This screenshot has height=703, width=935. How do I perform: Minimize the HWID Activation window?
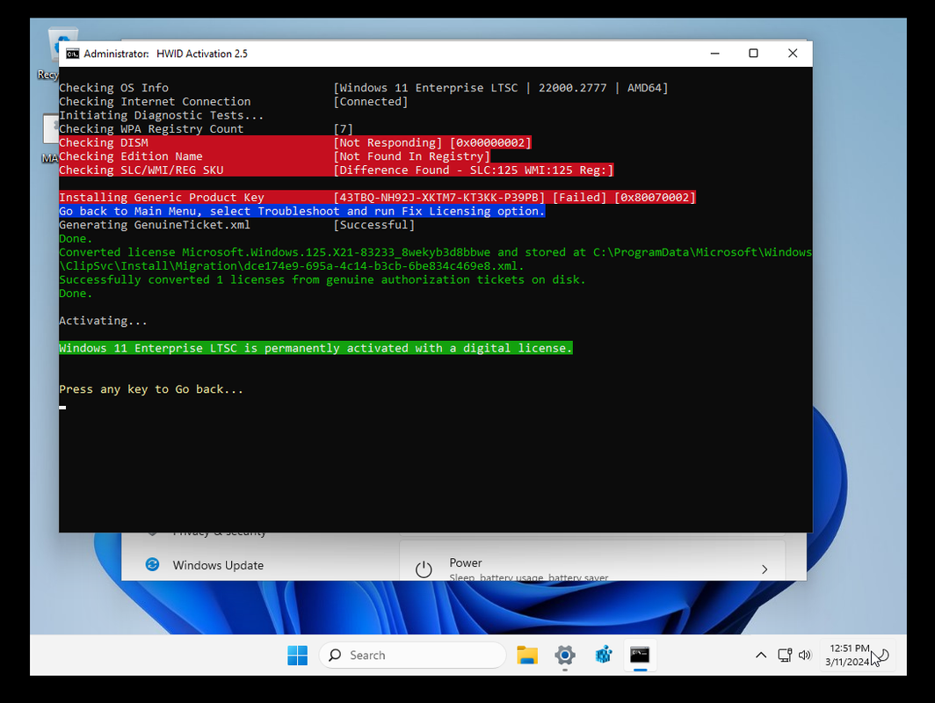(x=715, y=54)
